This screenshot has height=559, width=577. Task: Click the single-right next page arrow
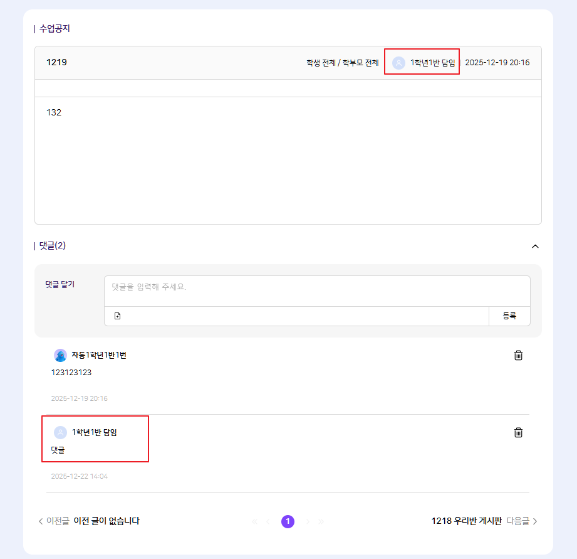308,521
